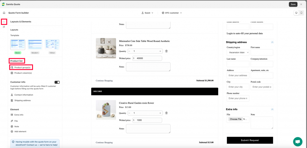Screen dimensions: 307x148
Task: Click the home icon beside Quote Form builder
Action: coord(4,13)
